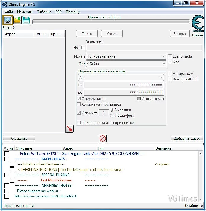Click the Поиск button

[87, 34]
